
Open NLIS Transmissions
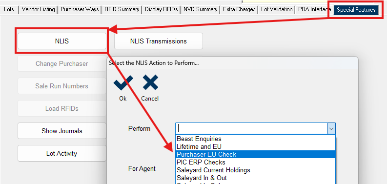click(159, 41)
